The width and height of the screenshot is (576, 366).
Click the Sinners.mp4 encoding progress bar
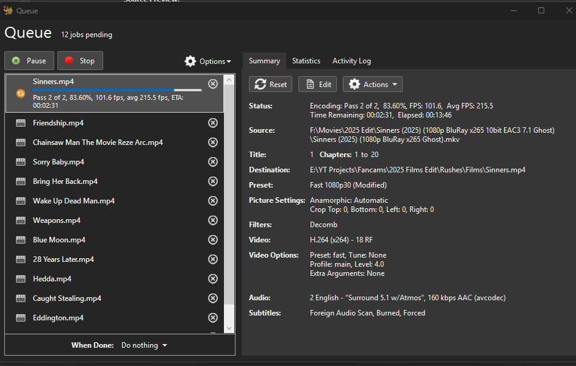[x=117, y=90]
